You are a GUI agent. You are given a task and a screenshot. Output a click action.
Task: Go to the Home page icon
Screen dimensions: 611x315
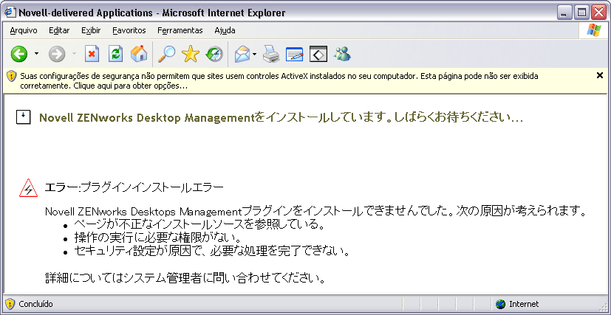[x=139, y=54]
